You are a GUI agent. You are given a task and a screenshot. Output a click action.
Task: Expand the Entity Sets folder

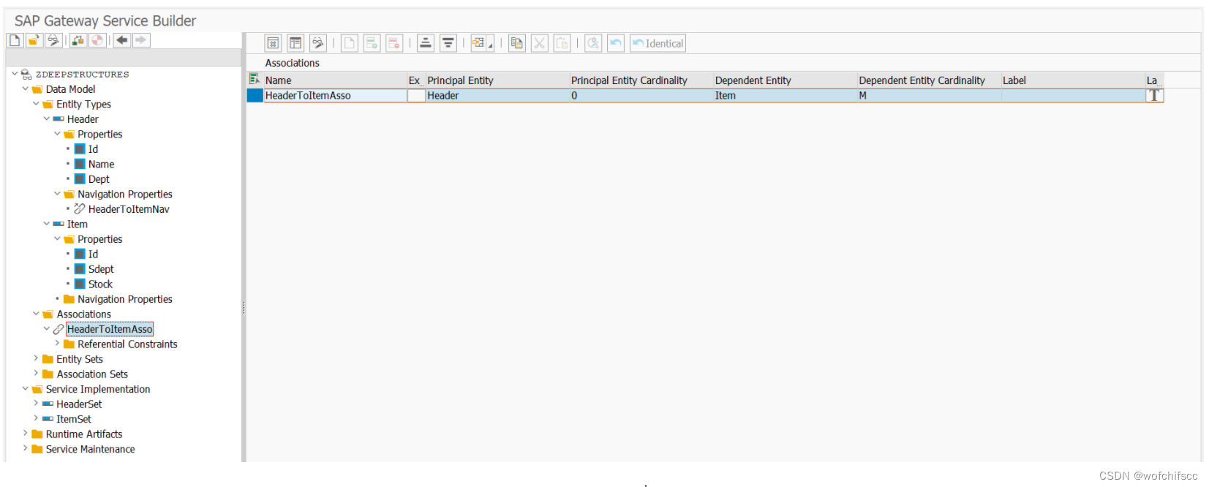click(36, 358)
